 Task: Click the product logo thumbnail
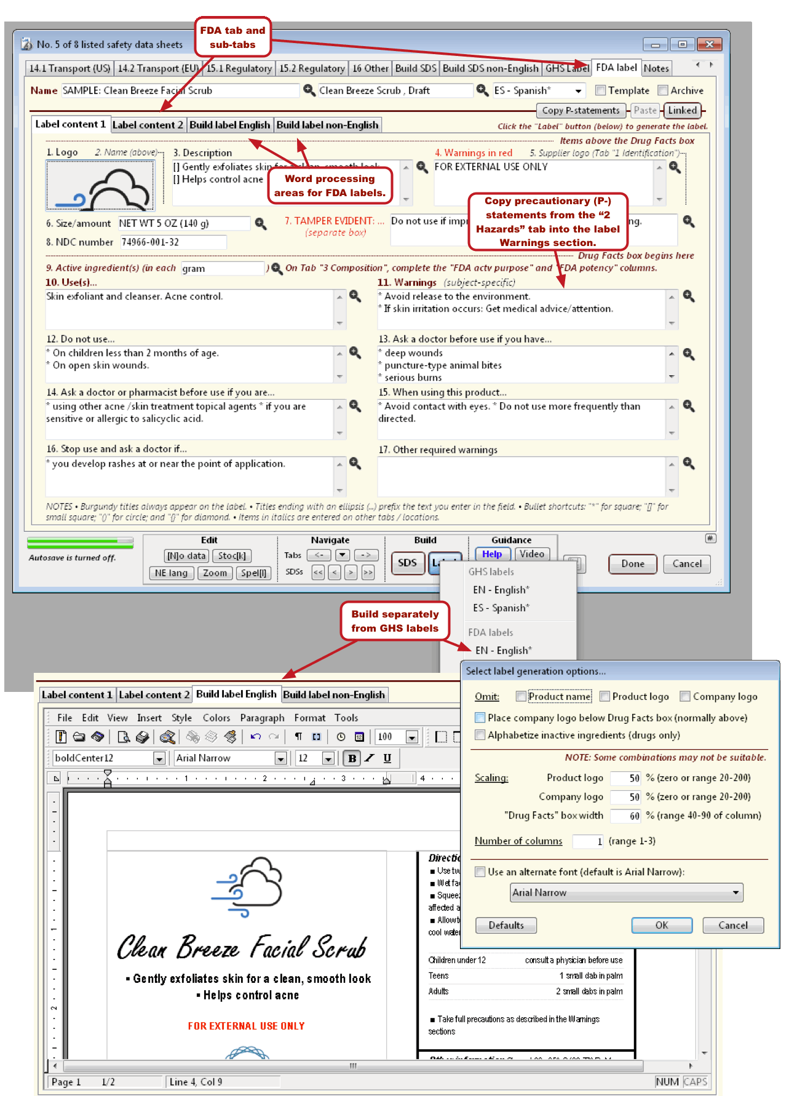click(100, 185)
